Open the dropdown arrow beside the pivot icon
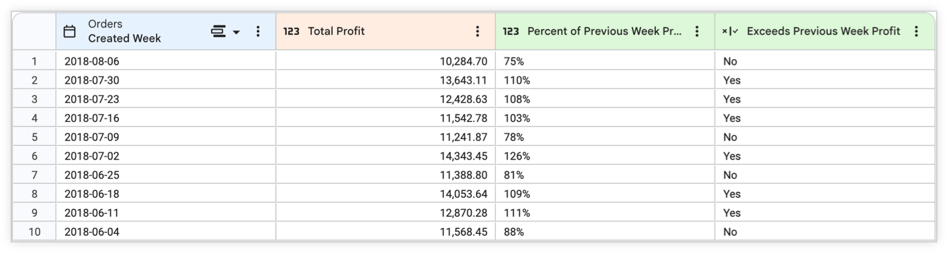 pos(236,32)
